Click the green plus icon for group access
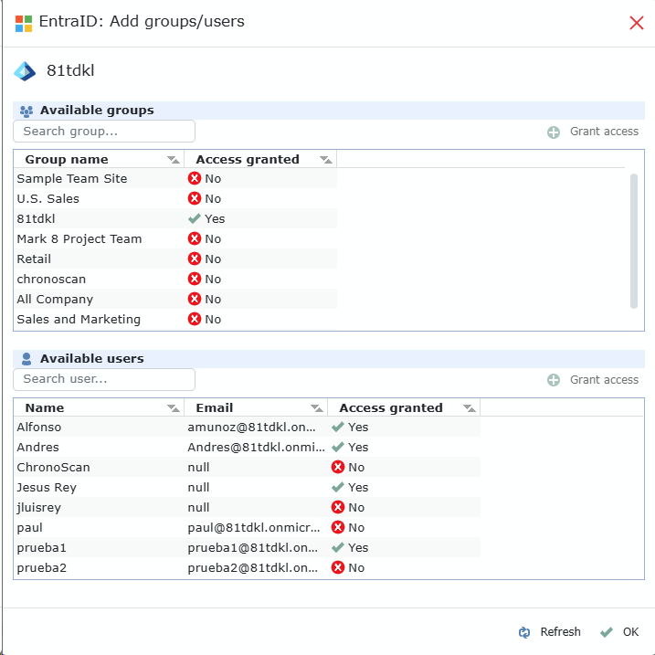Viewport: 655px width, 655px height. pyautogui.click(x=554, y=132)
